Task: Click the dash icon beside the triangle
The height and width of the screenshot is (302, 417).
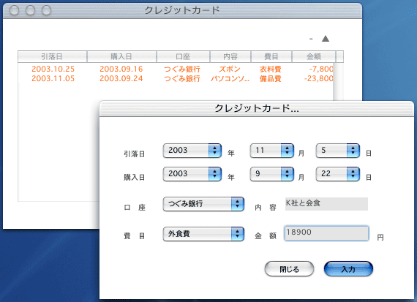Action: coord(311,39)
